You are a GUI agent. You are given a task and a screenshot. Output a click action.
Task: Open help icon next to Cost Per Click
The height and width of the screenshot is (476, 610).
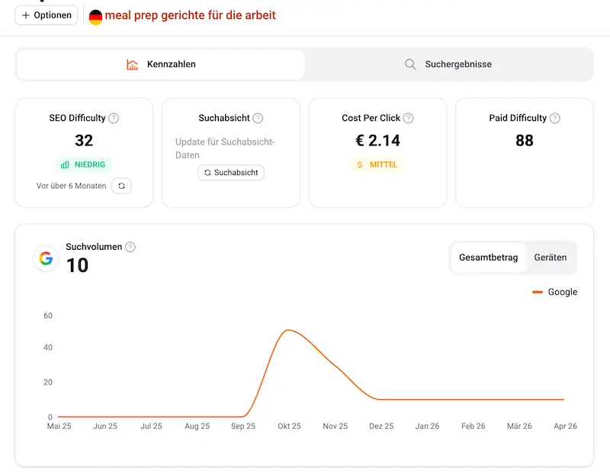click(x=408, y=118)
